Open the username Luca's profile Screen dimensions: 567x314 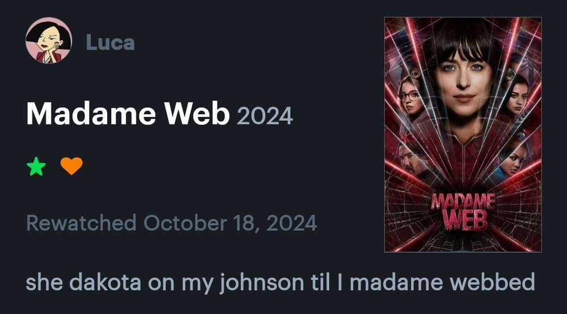point(111,42)
